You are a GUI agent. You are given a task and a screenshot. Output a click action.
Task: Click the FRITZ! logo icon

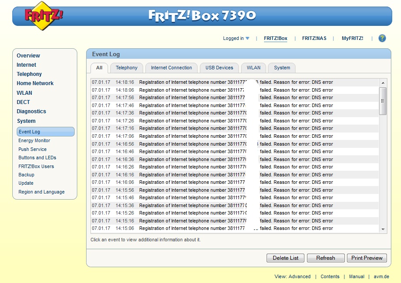click(x=44, y=16)
